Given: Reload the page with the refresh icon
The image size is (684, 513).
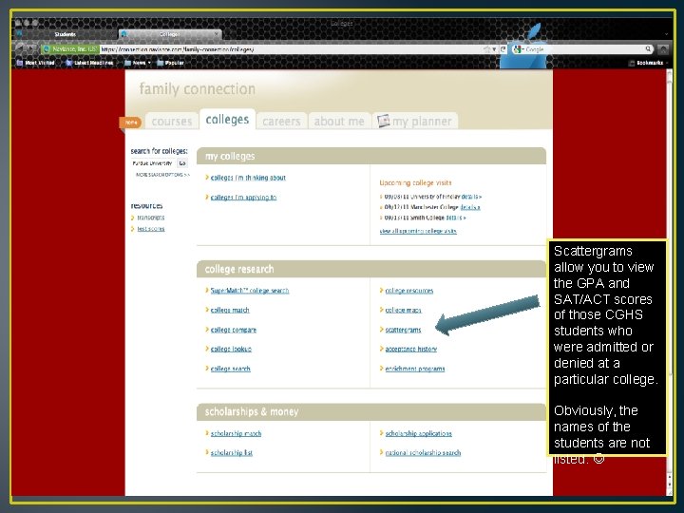Looking at the screenshot, I should pos(503,49).
